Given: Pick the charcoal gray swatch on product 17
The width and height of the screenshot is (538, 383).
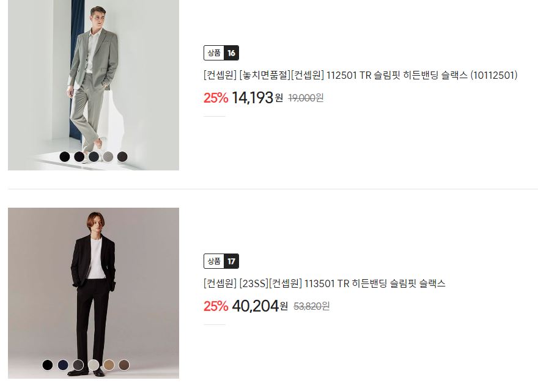Looking at the screenshot, I should pos(78,365).
